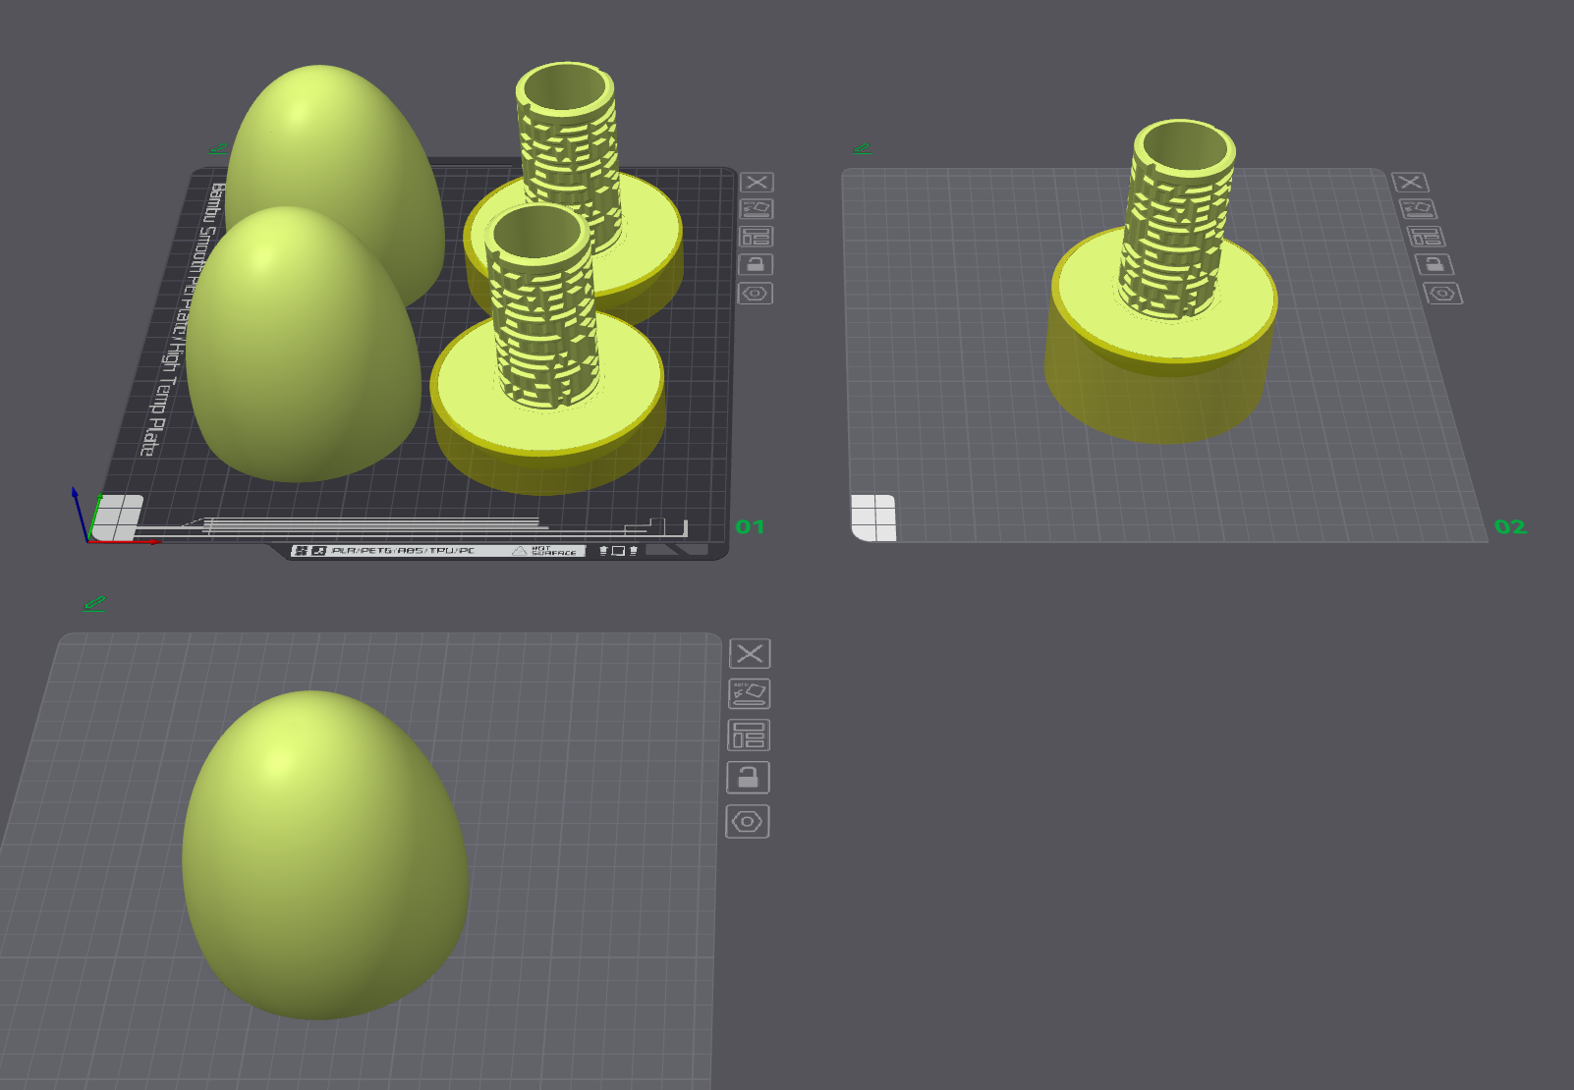
Task: Auto-orient objects on plate 01
Action: pos(757,209)
